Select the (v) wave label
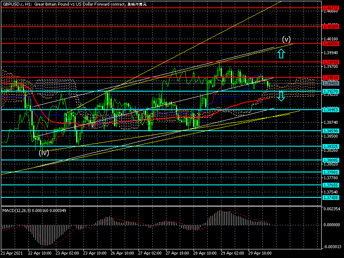The image size is (344, 258). pyautogui.click(x=286, y=40)
